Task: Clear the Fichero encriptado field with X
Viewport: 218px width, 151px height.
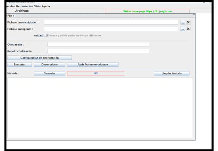Action: point(188,29)
